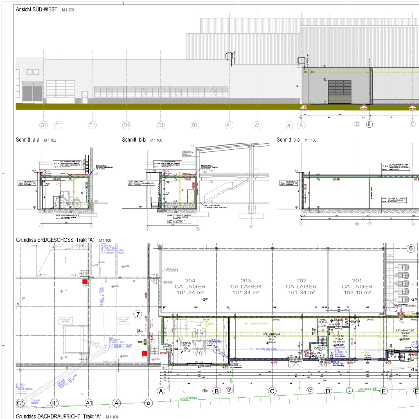The height and width of the screenshot is (419, 419).
Task: Select the 'Ansicht SÜD-WEST' drawing title
Action: click(x=36, y=9)
